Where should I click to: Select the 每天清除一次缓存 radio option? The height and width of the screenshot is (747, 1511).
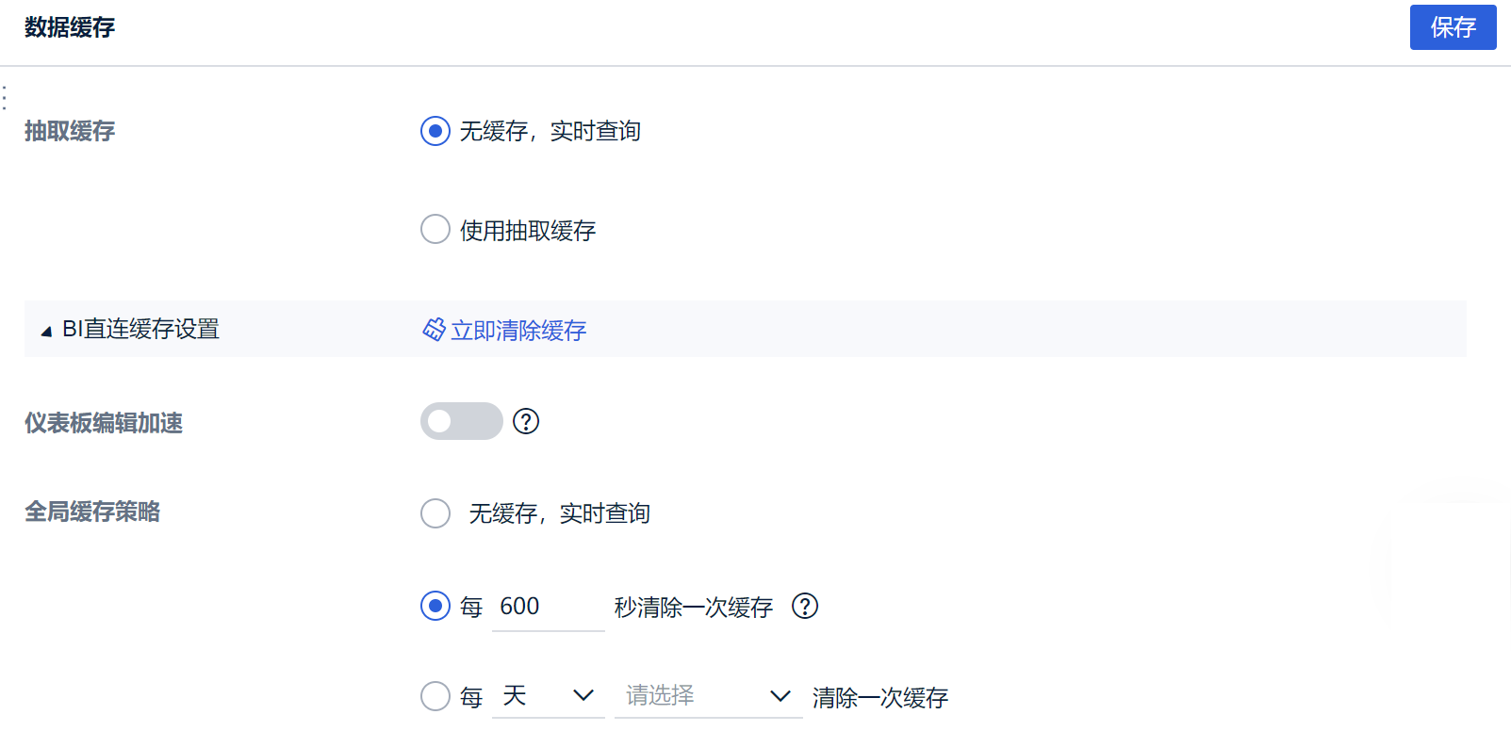435,696
